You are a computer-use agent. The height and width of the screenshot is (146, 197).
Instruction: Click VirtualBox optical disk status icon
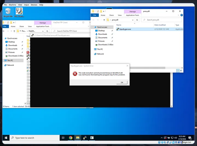click(162, 142)
